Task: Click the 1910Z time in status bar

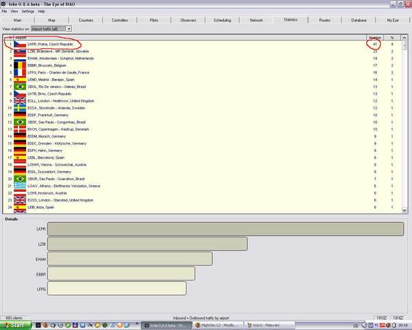Action: pos(381,318)
